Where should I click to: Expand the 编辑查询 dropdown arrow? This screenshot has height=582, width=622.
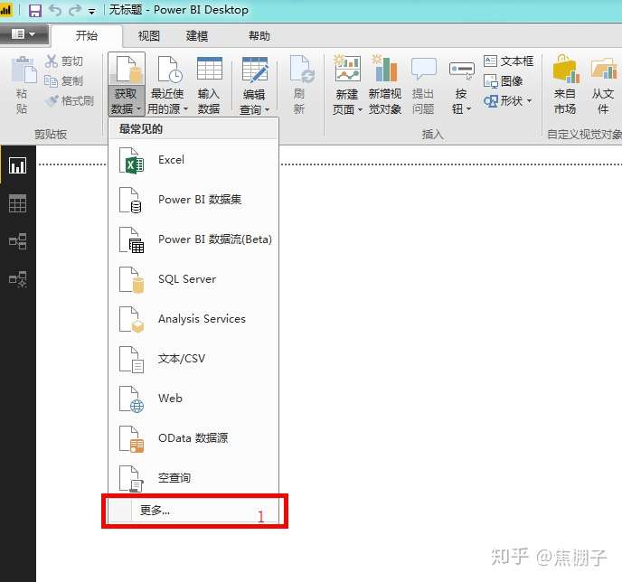[267, 109]
